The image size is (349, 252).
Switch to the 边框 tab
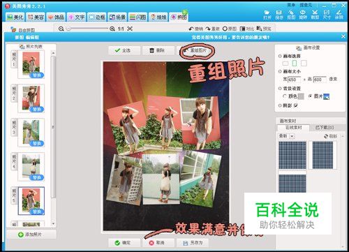click(97, 17)
